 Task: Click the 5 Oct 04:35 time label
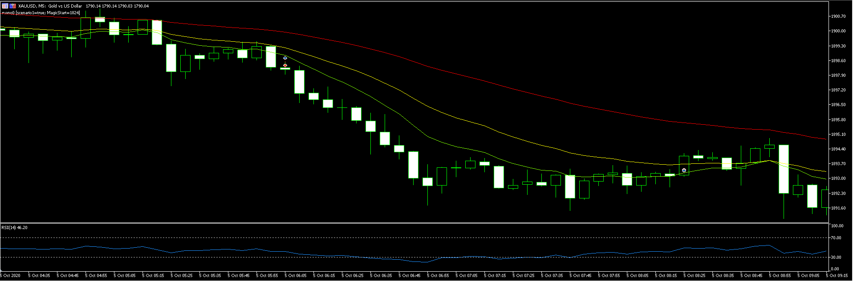point(39,276)
